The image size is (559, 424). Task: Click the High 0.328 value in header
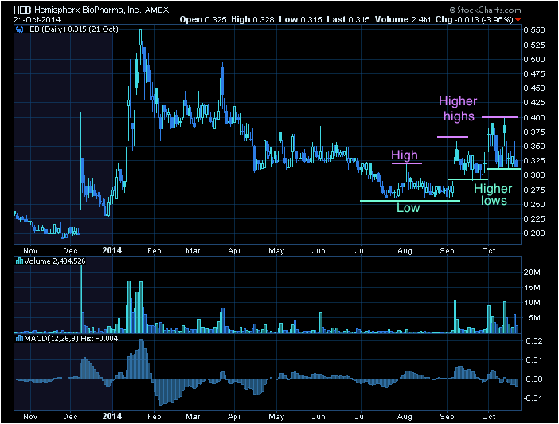pos(252,20)
